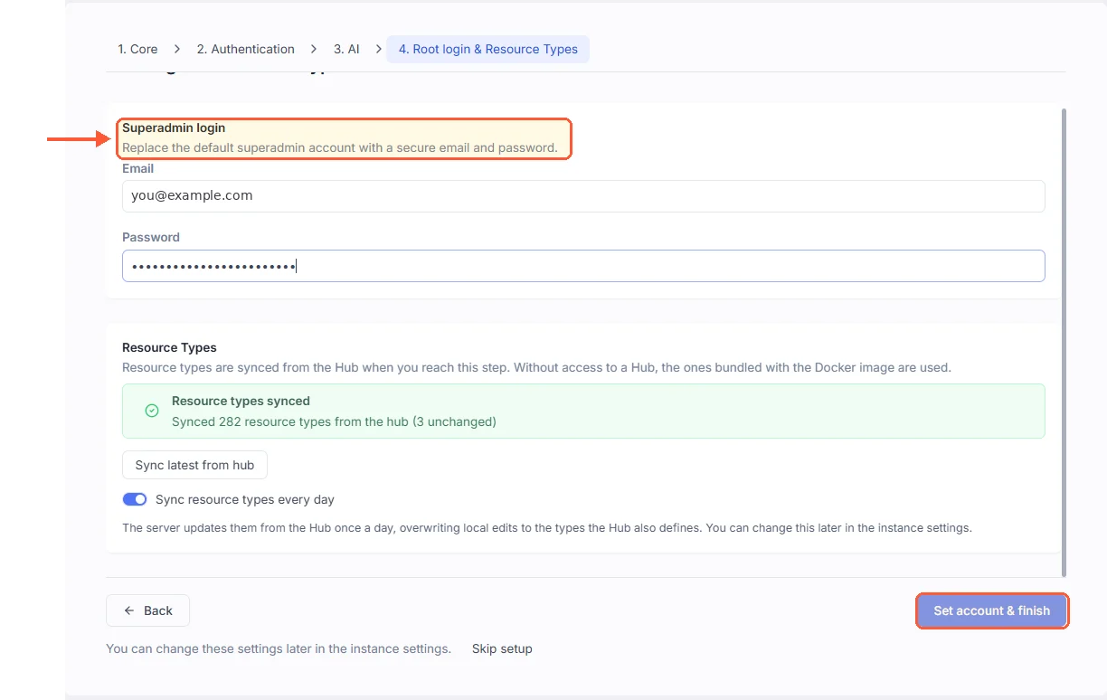1107x700 pixels.
Task: Select the Root login & Resource Types step
Action: pyautogui.click(x=487, y=49)
